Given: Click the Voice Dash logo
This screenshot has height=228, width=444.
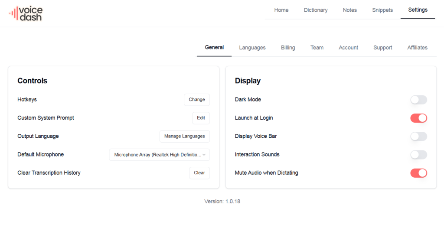Looking at the screenshot, I should (x=26, y=13).
